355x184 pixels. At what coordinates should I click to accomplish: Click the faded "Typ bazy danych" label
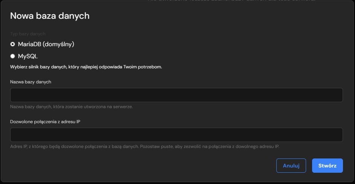coord(27,34)
